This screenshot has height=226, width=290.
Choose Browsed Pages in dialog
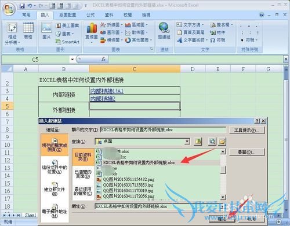coord(84,174)
